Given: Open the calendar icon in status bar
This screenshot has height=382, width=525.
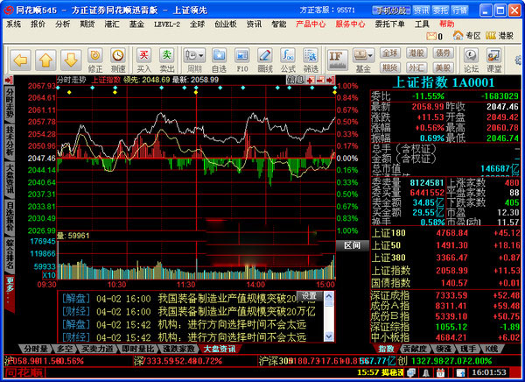Looking at the screenshot, I should point(440,372).
